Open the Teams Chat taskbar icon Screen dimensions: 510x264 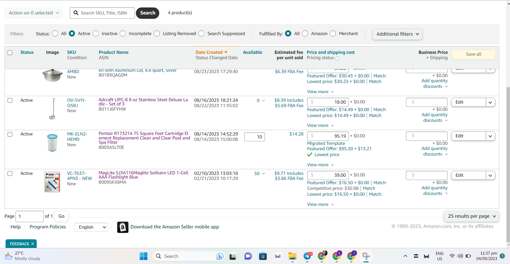(x=248, y=256)
